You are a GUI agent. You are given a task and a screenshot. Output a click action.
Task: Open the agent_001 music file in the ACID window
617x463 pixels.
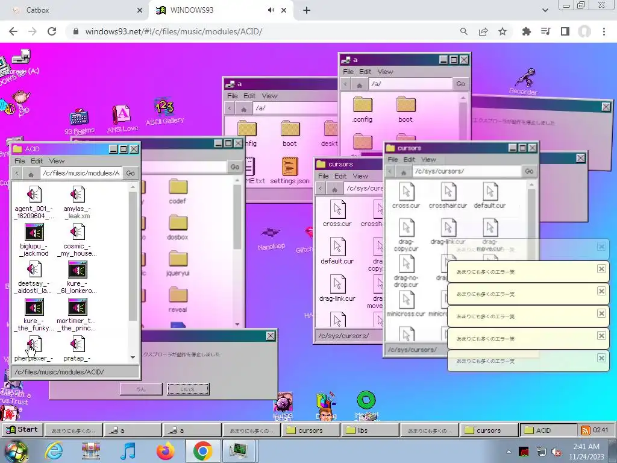(34, 195)
